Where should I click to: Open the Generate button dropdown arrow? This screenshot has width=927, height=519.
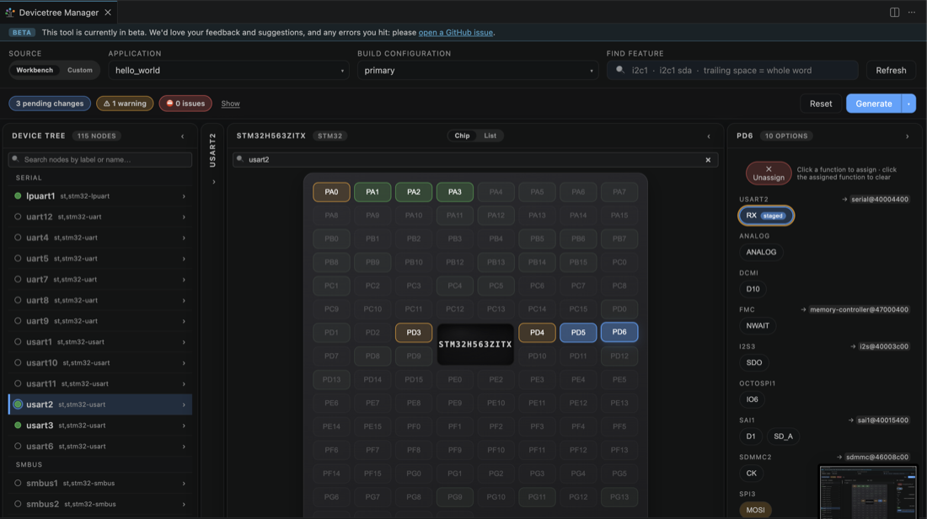coord(908,104)
